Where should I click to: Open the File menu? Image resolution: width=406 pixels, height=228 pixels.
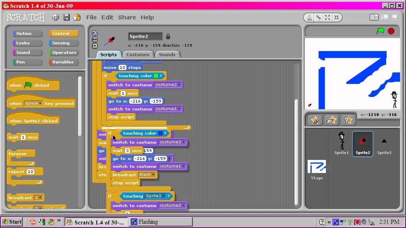tap(92, 17)
